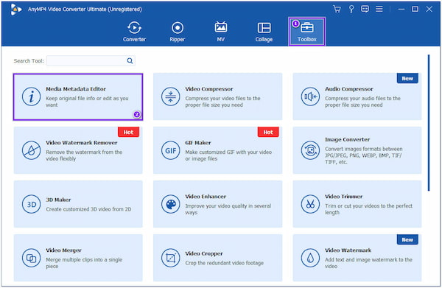Click the shopping cart purchase icon
This screenshot has height=288, width=442.
click(337, 9)
